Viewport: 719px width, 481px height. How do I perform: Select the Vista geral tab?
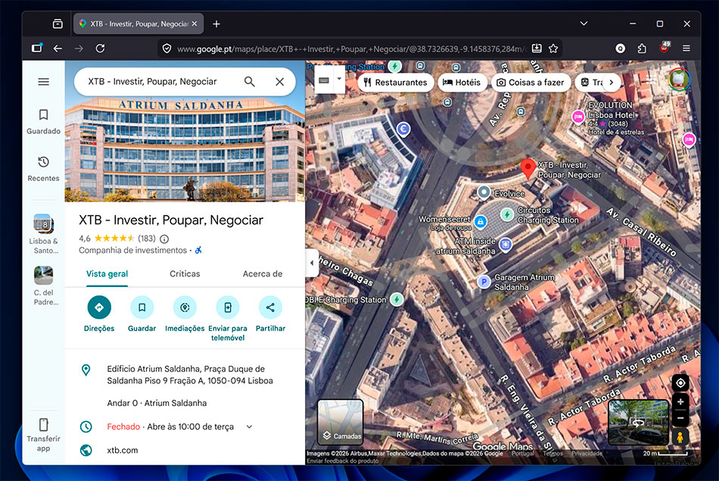[107, 274]
